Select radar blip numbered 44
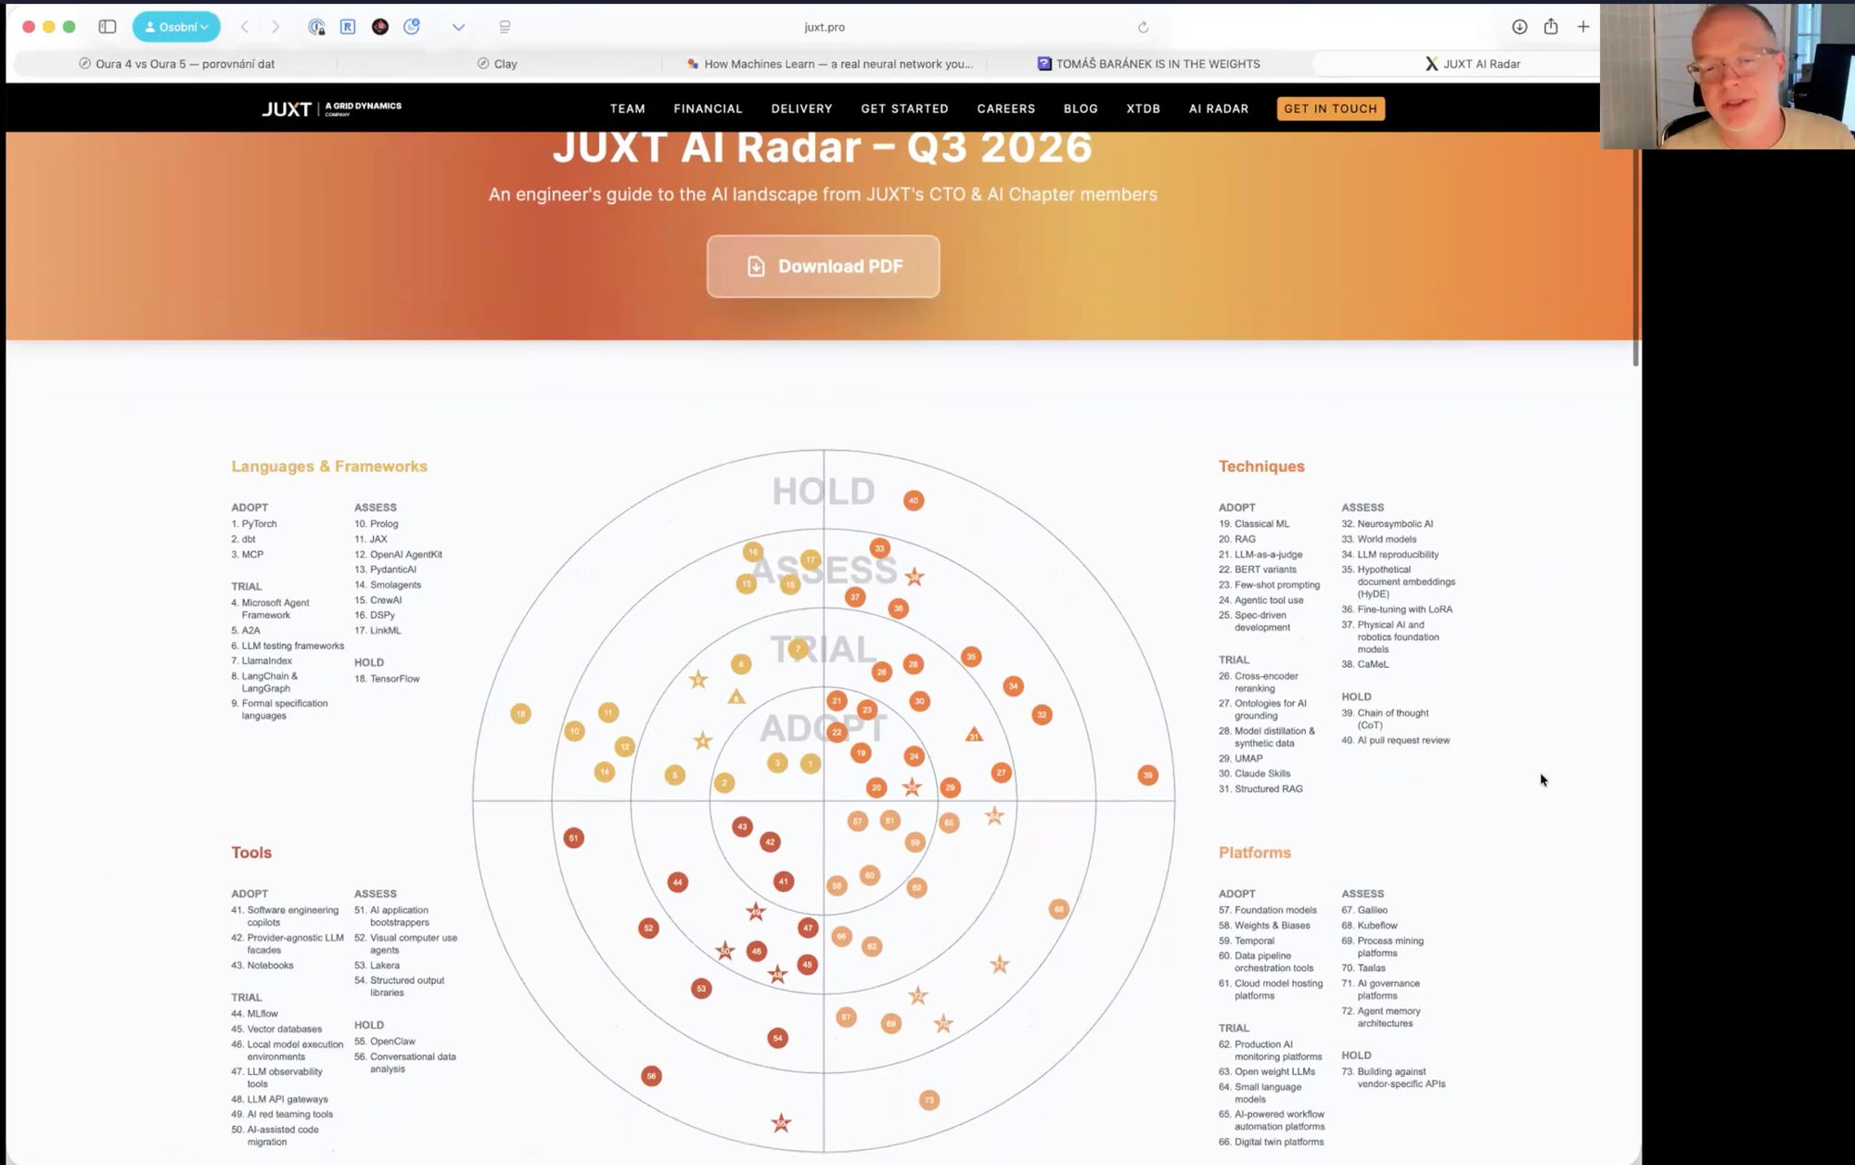The image size is (1855, 1165). 677,882
